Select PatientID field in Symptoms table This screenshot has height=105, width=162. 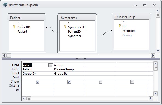click(74, 32)
